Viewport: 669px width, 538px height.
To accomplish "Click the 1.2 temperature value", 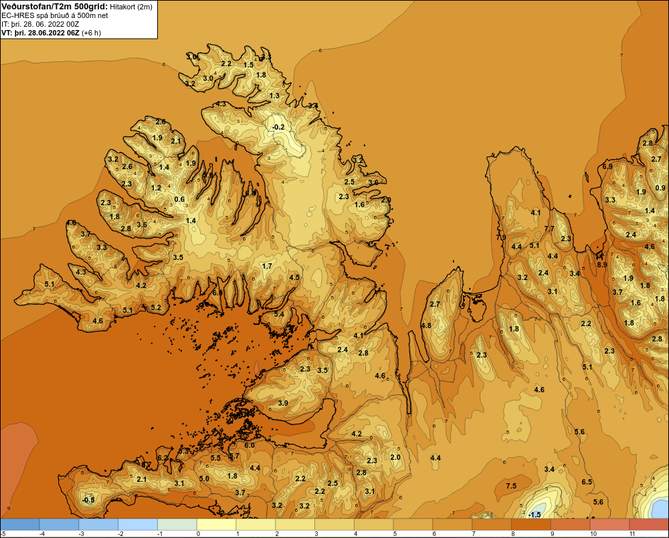I will coord(156,188).
